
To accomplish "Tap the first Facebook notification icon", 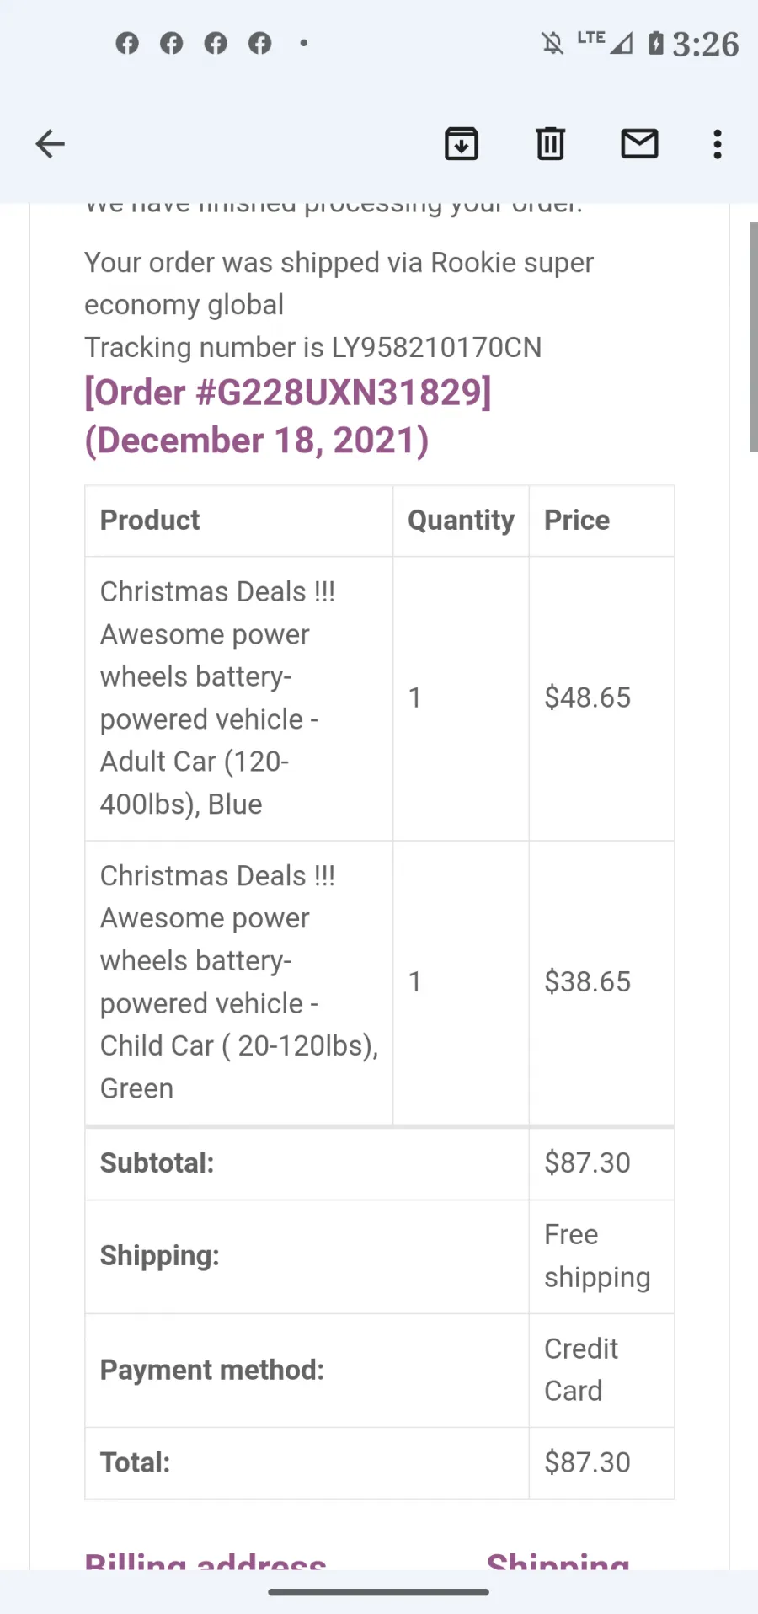I will tap(127, 43).
